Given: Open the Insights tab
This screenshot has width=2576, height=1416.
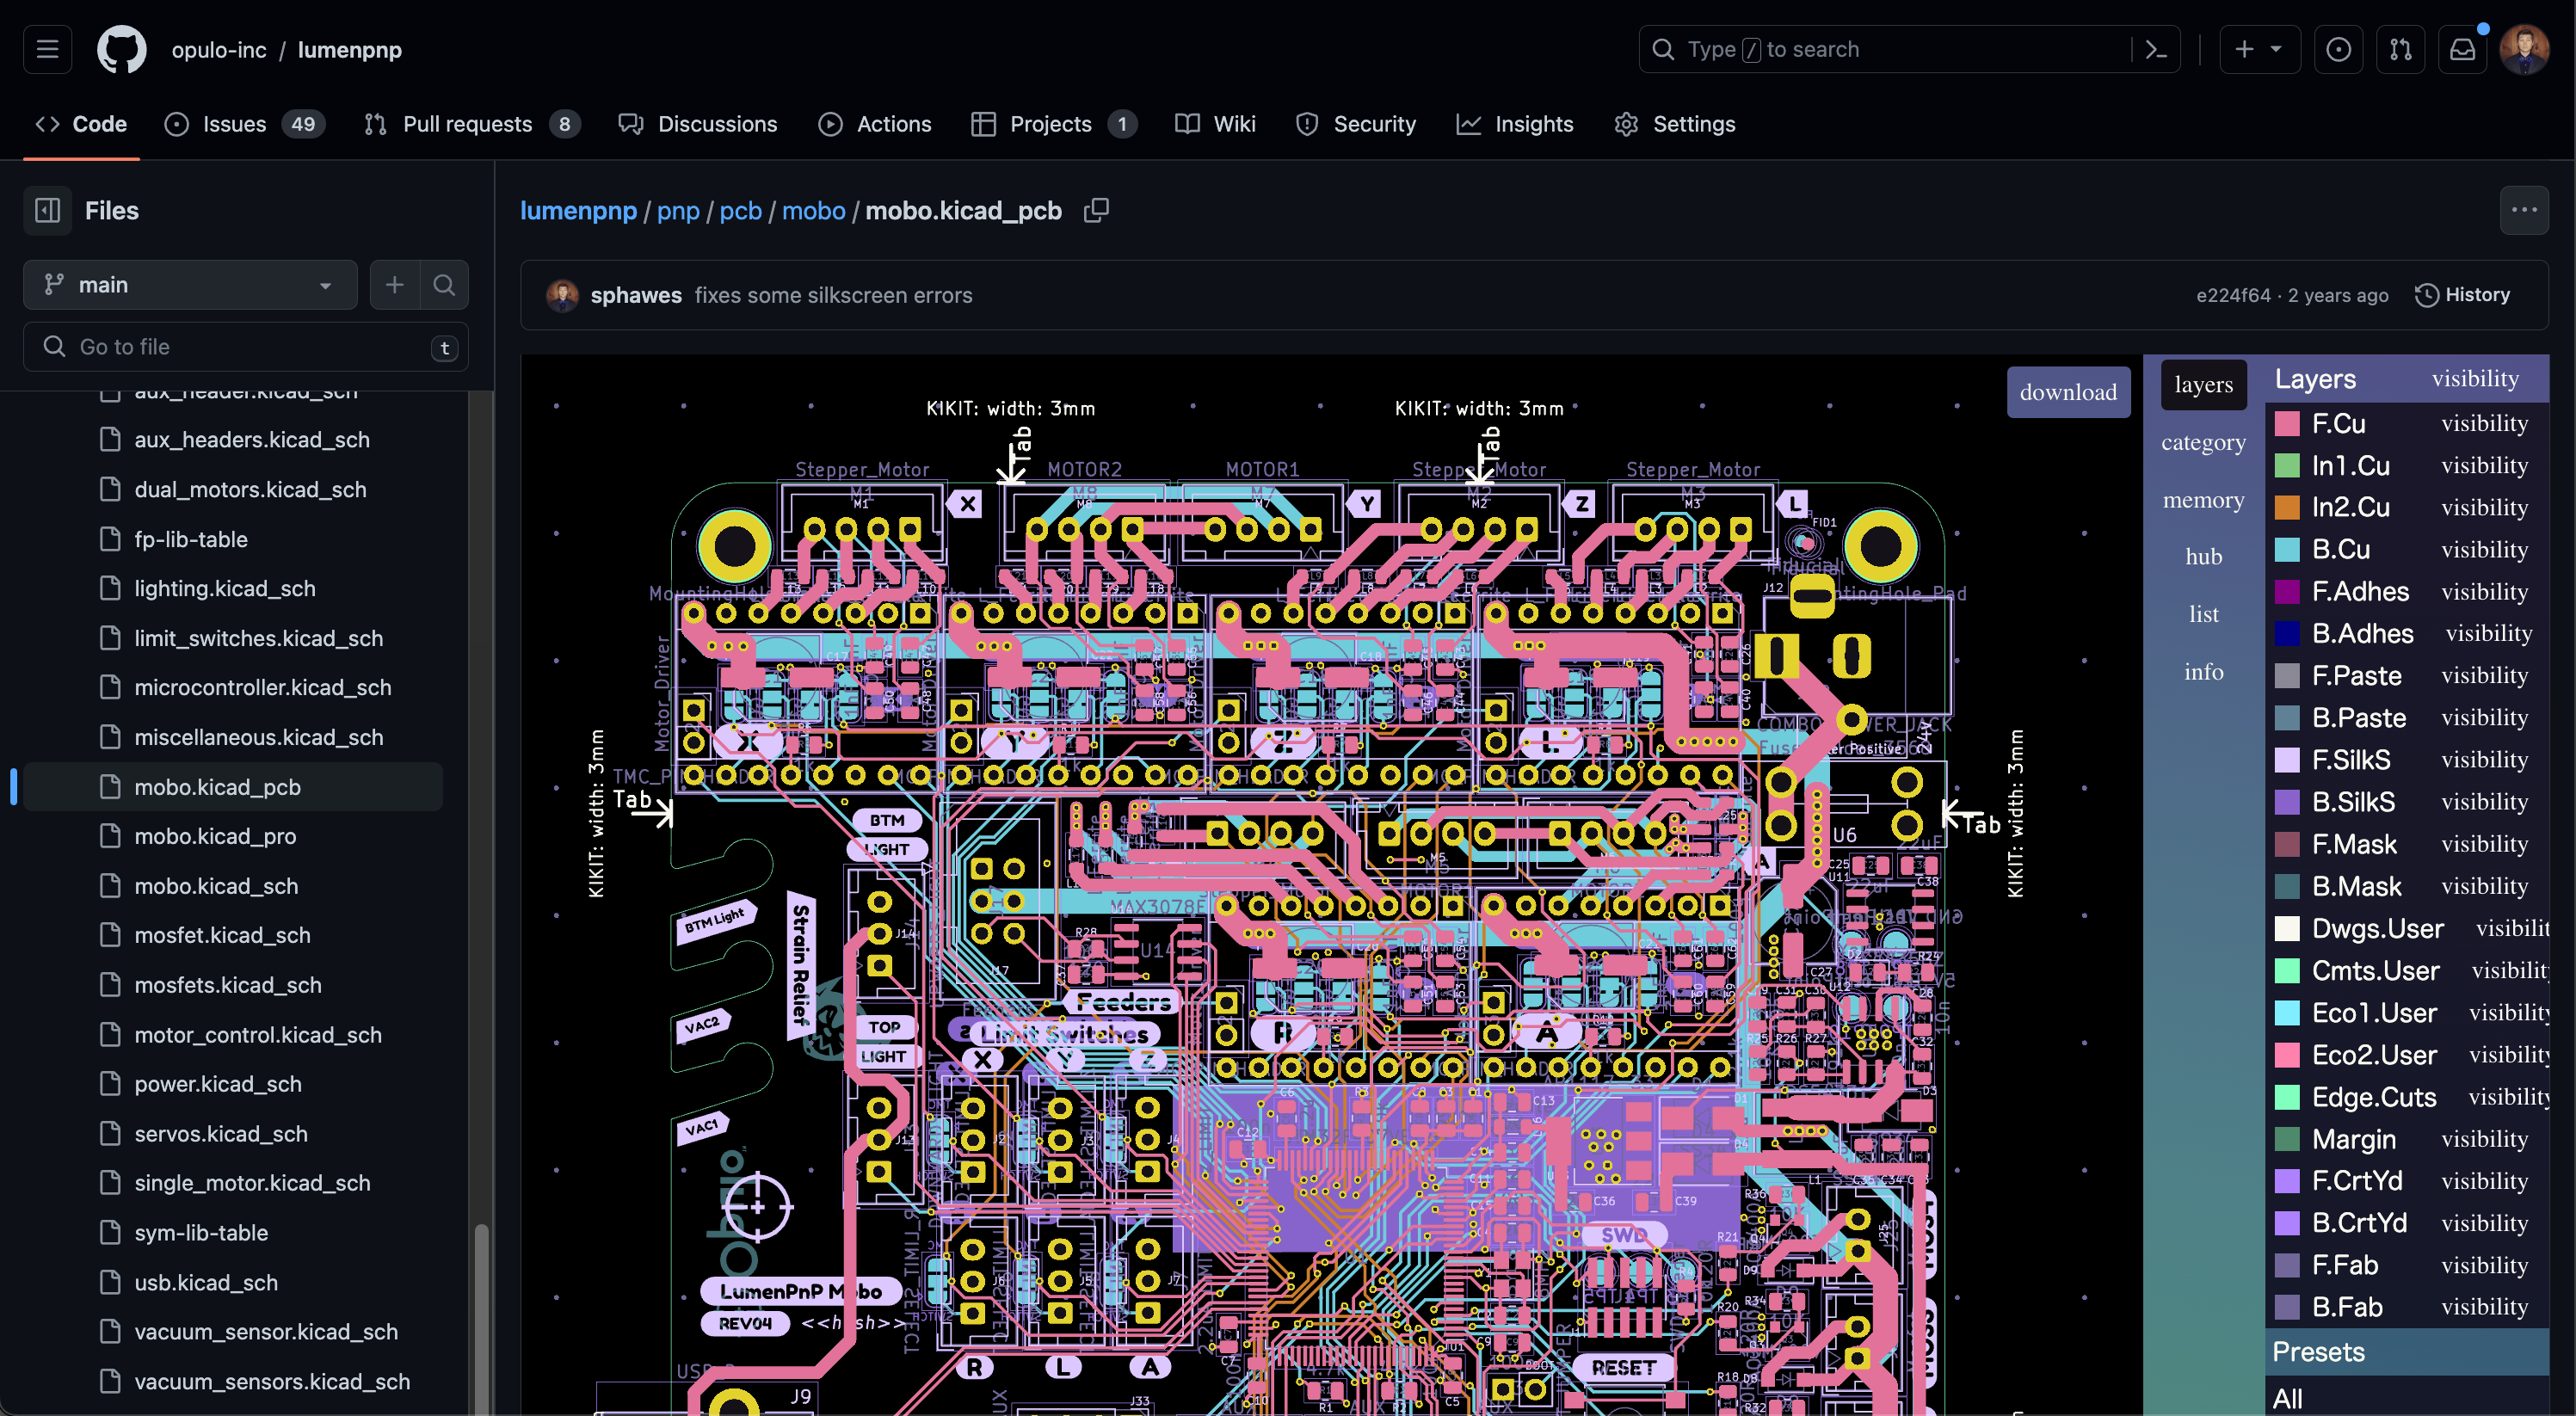Looking at the screenshot, I should [1533, 123].
